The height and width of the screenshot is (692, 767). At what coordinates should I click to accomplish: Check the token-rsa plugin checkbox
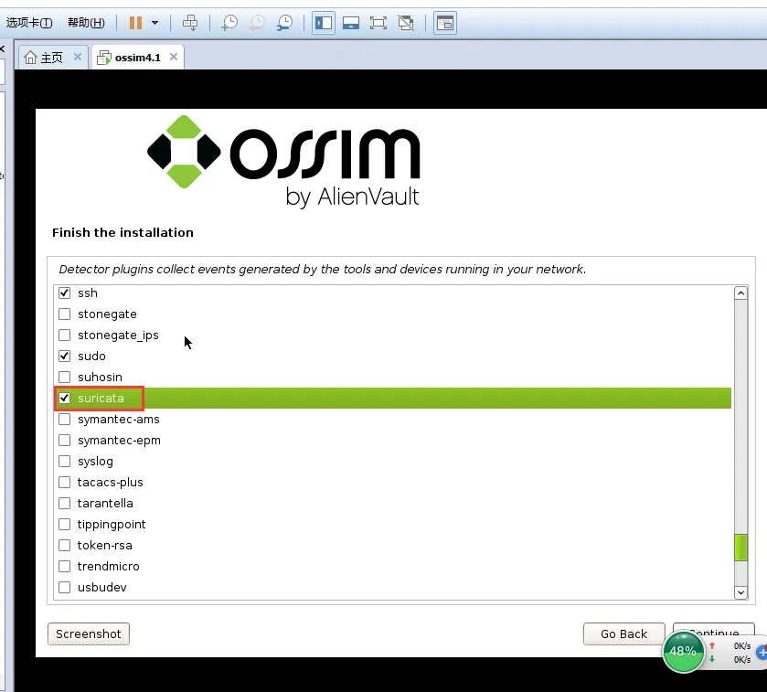pos(65,546)
